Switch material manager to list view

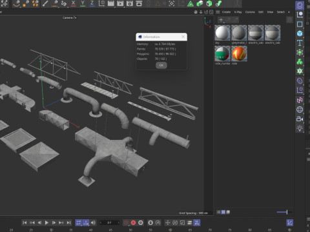218,212
